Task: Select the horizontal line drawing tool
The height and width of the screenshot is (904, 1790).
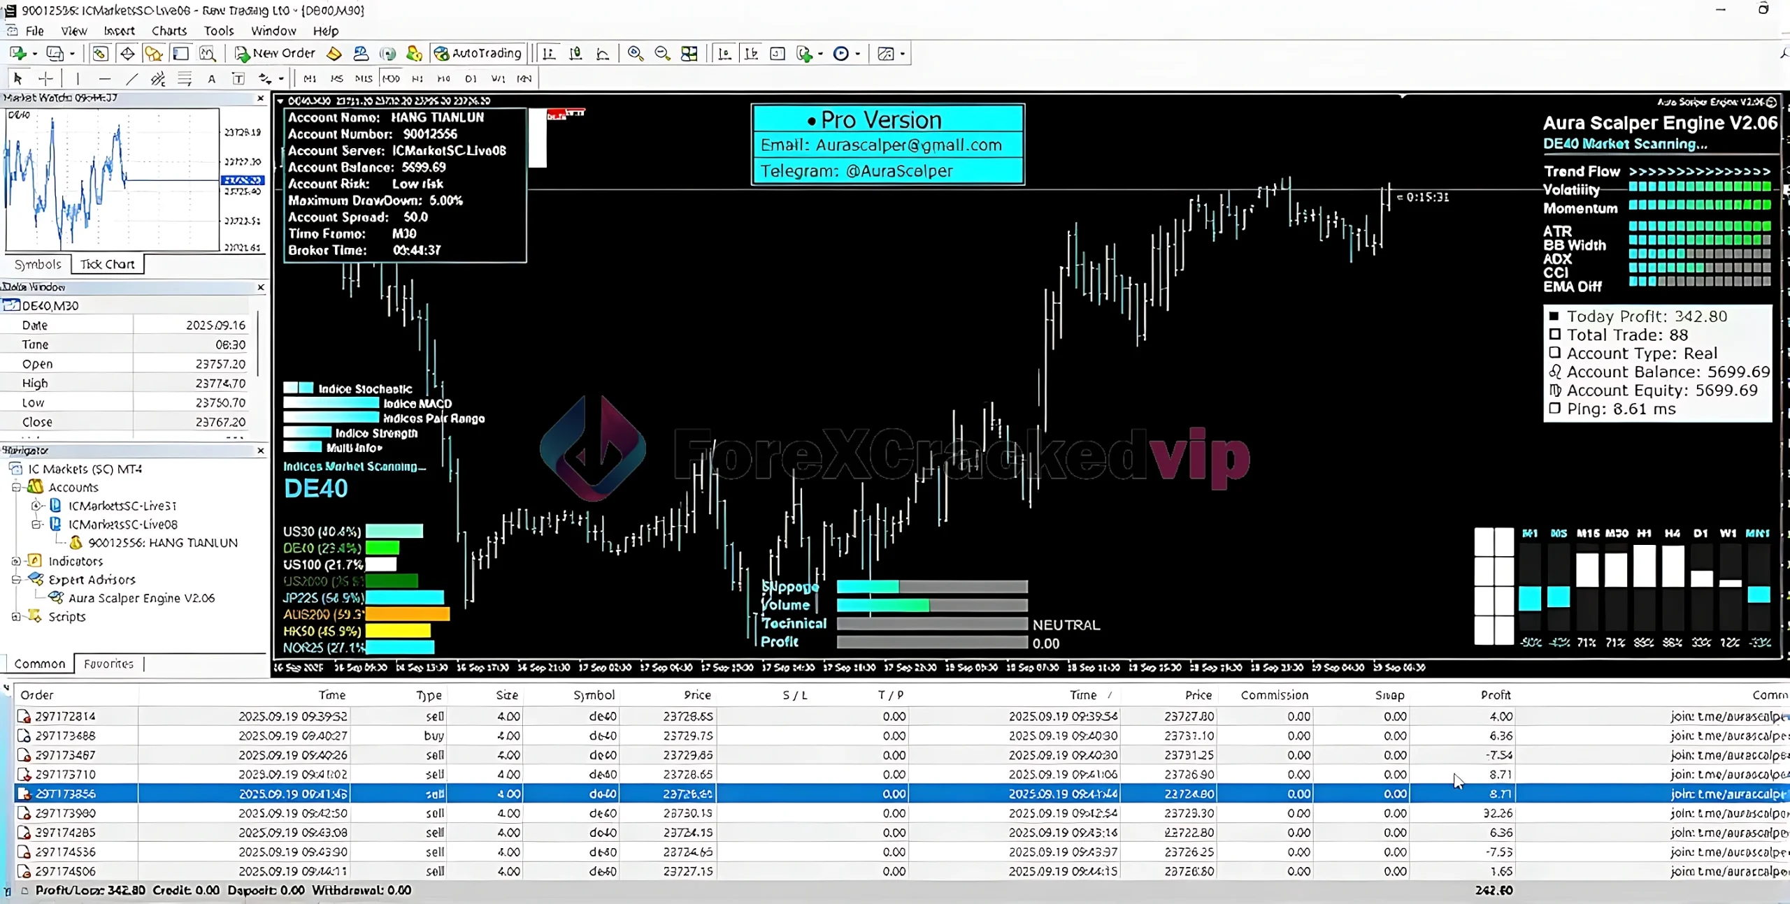Action: point(105,78)
